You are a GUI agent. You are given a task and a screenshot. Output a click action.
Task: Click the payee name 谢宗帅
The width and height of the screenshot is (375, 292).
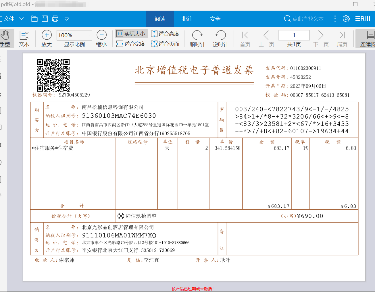pyautogui.click(x=67, y=260)
